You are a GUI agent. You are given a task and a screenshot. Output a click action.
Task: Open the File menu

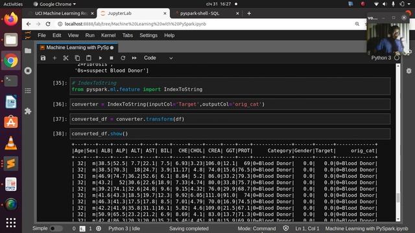coord(41,36)
